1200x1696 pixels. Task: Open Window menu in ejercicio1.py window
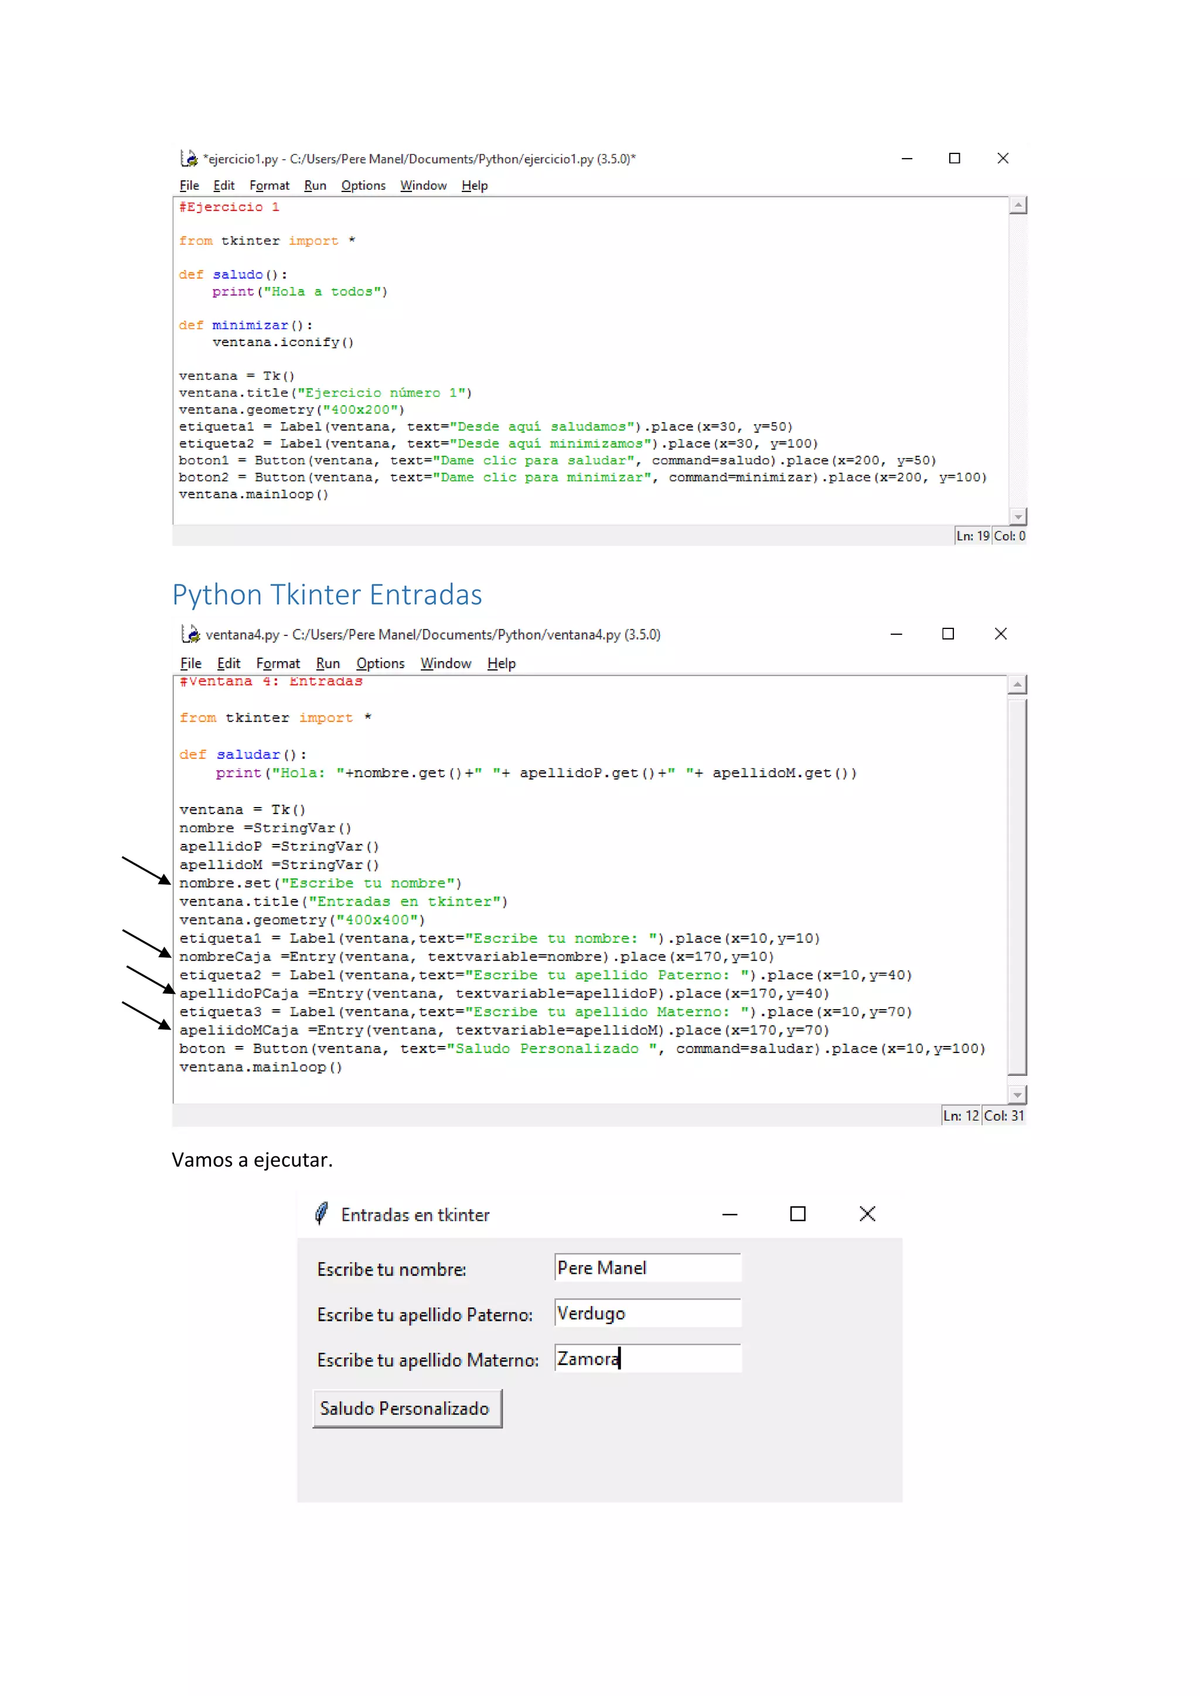coord(424,186)
